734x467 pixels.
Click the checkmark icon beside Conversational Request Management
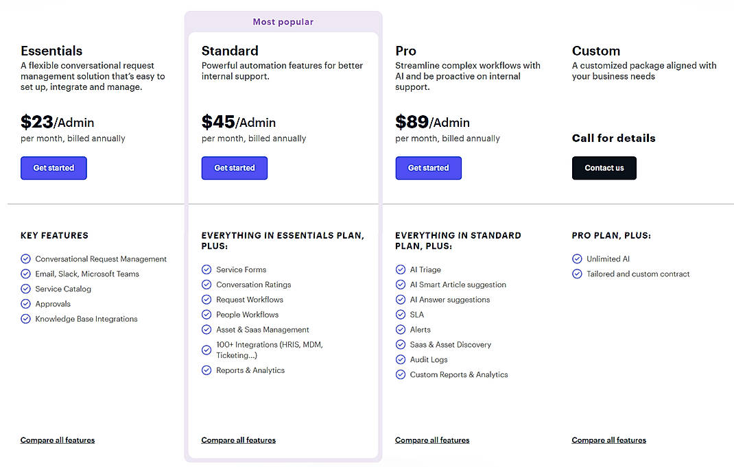tap(25, 259)
